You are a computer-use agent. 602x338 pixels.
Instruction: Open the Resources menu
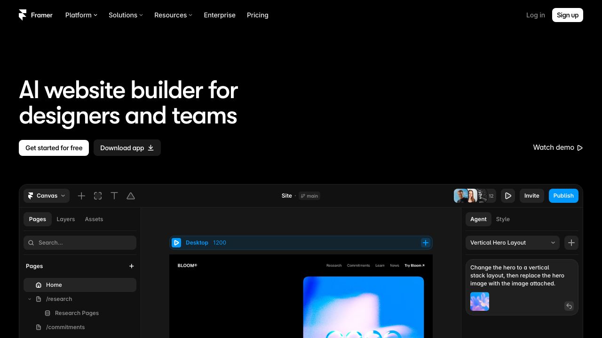click(x=173, y=15)
